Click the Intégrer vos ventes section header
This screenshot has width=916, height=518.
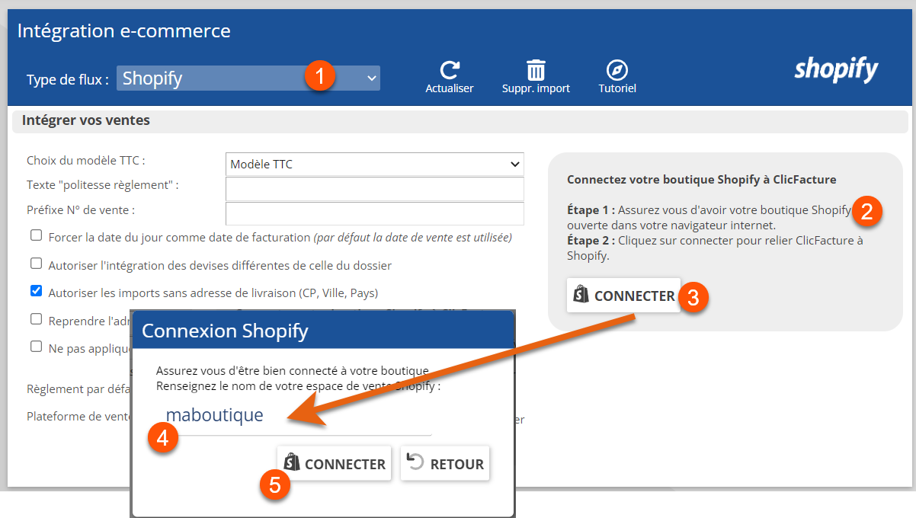click(86, 120)
